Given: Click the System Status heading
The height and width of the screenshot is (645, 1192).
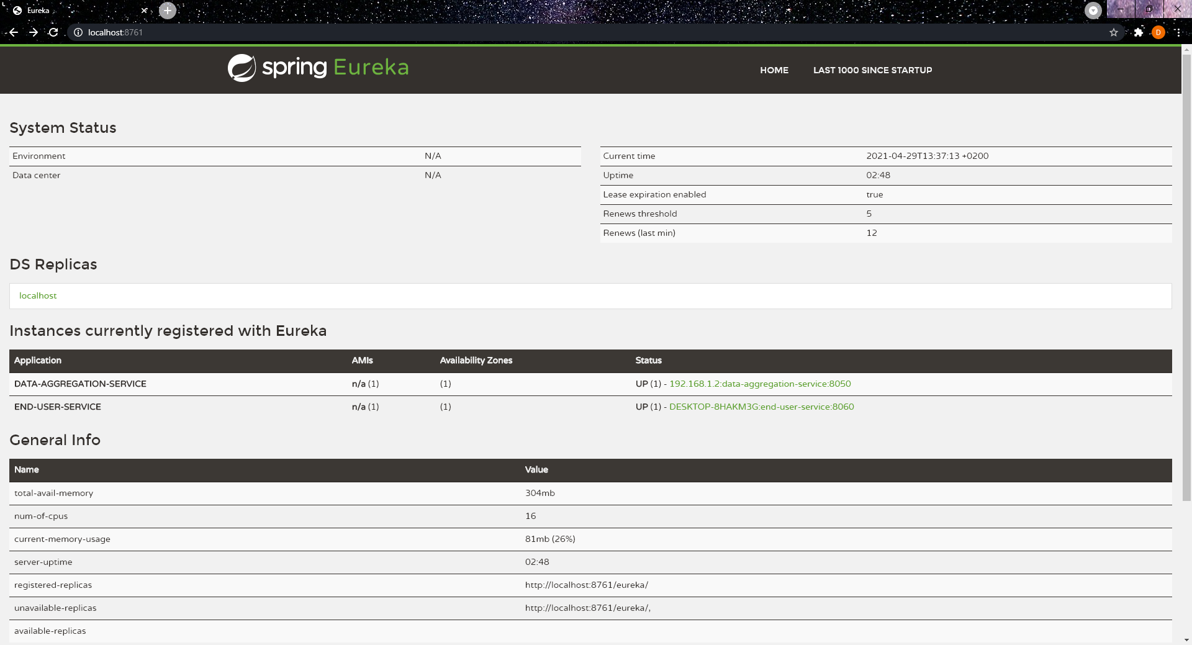Looking at the screenshot, I should tap(63, 128).
